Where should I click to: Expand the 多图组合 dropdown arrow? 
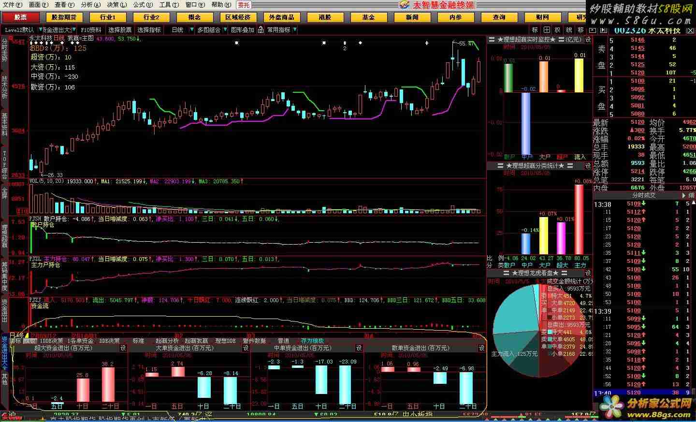225,29
